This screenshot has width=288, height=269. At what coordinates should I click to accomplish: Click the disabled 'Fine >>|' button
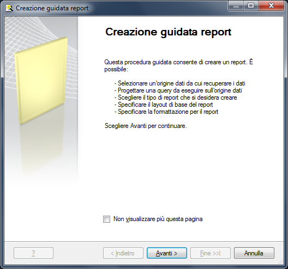pos(211,253)
